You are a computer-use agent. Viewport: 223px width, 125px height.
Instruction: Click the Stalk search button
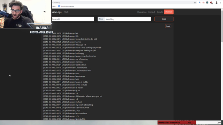[164, 19]
